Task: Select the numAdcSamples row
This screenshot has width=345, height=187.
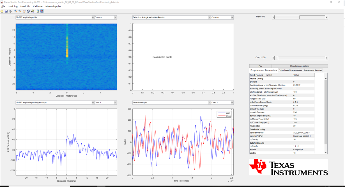Action: (x=282, y=112)
